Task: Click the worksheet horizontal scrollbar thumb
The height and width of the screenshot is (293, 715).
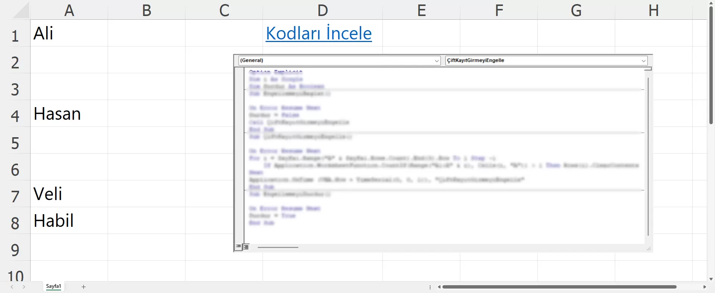Action: point(559,287)
